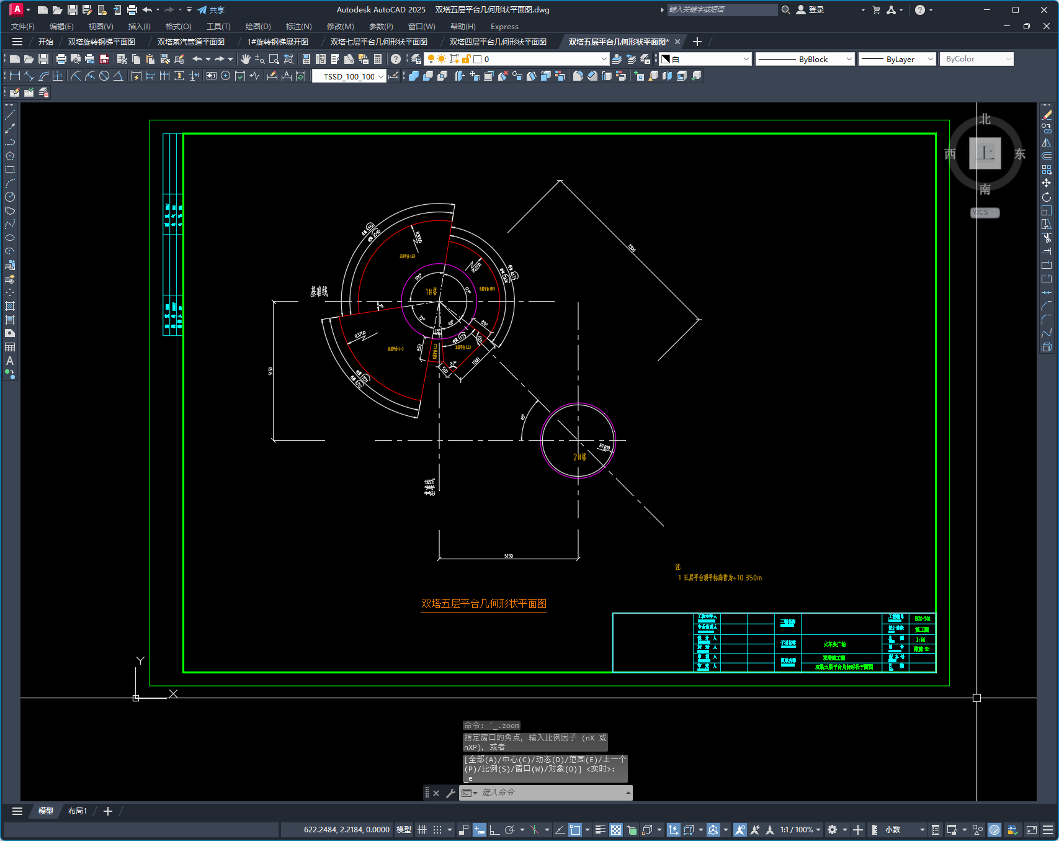Switch to the 双塔旋转钢梯平面图 tab
Image resolution: width=1059 pixels, height=841 pixels.
(x=102, y=42)
